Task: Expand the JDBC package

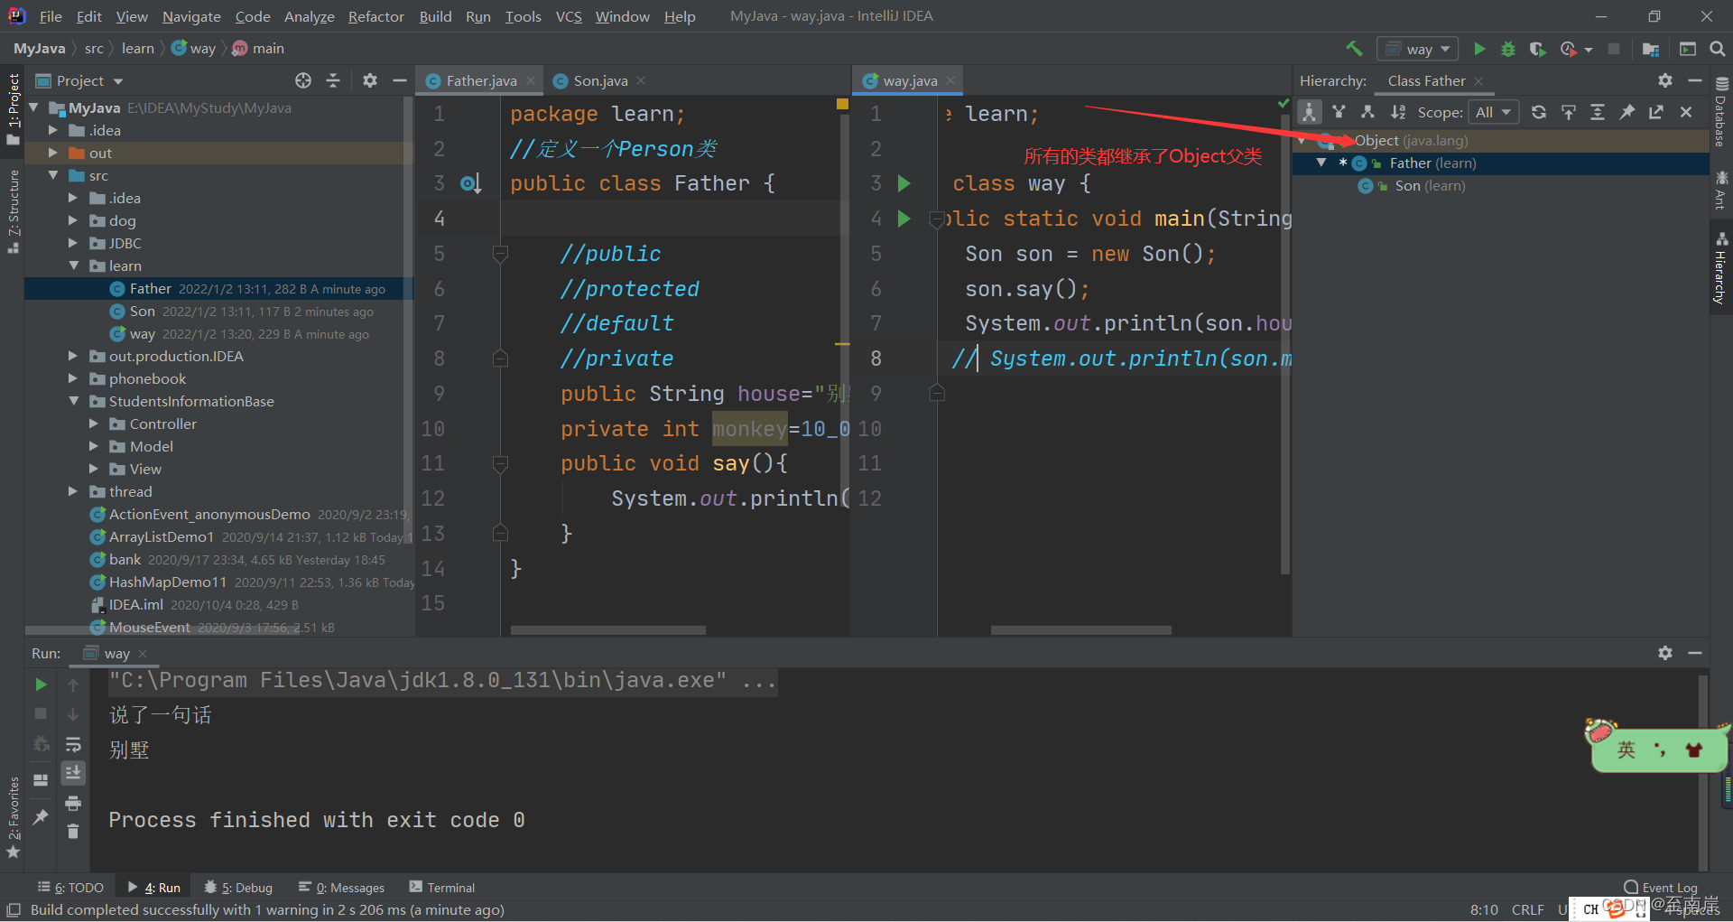Action: (73, 243)
